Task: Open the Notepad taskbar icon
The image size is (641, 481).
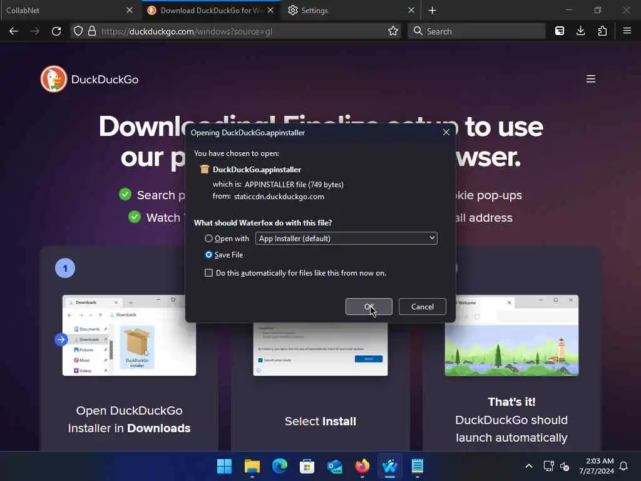Action: (418, 466)
